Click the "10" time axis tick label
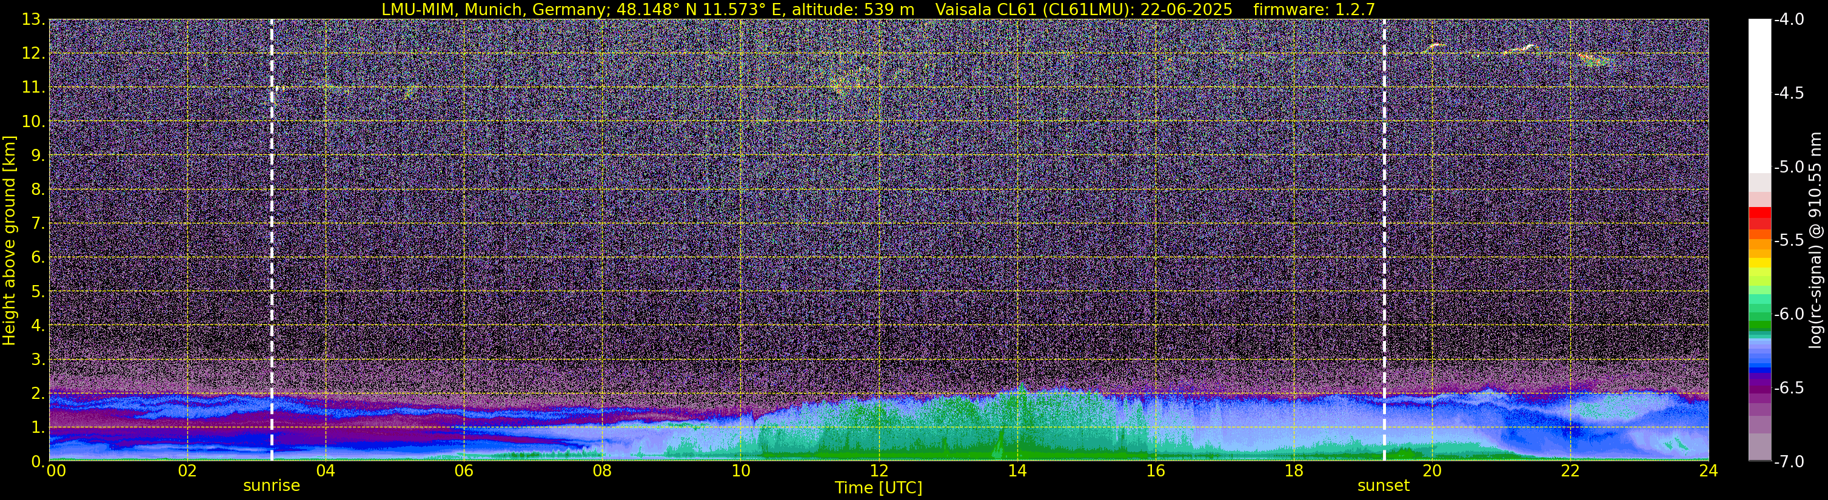1828x500 pixels. [741, 471]
